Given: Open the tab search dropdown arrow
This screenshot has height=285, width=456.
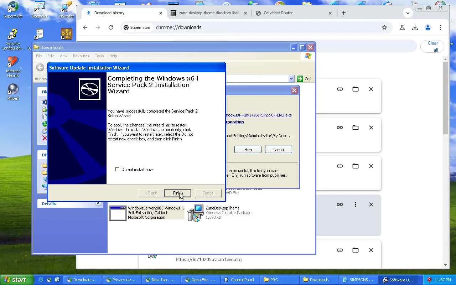Looking at the screenshot, I should [408, 13].
